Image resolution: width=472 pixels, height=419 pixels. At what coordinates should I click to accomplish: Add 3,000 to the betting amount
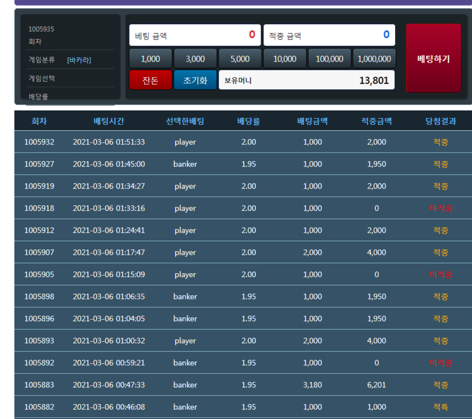(195, 59)
